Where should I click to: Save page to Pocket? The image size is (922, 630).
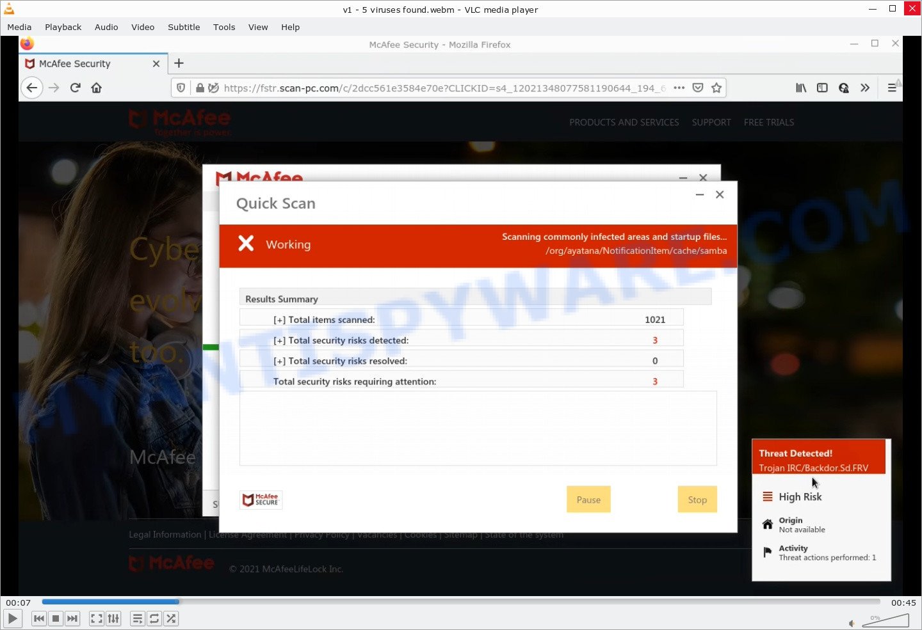coord(698,88)
